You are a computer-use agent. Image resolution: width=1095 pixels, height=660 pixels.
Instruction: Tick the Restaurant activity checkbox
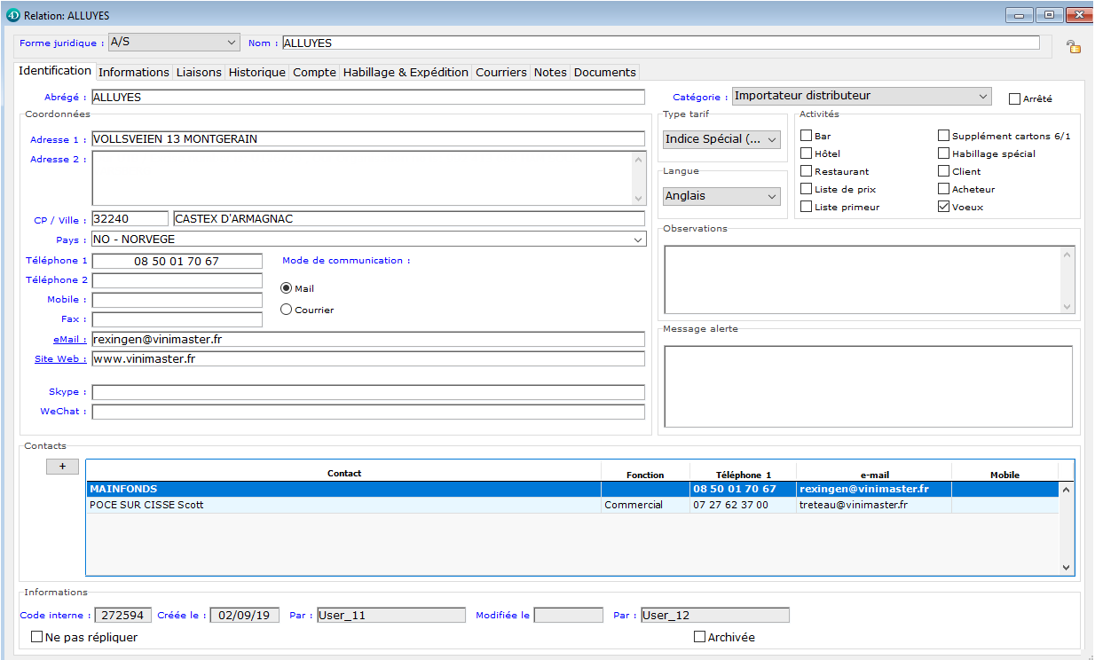806,171
